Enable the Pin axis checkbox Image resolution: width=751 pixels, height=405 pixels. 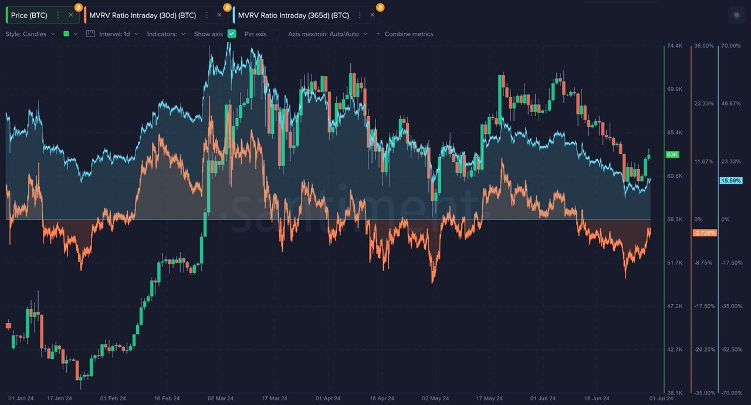[x=275, y=34]
